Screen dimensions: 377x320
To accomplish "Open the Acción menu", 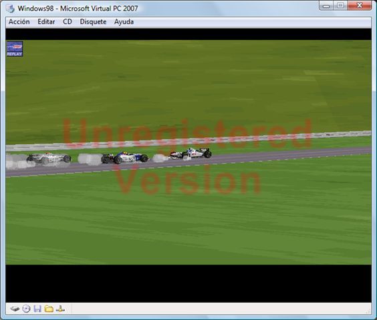I will [x=19, y=22].
